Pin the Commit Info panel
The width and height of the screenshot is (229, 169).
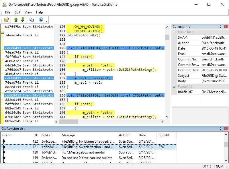click(220, 27)
